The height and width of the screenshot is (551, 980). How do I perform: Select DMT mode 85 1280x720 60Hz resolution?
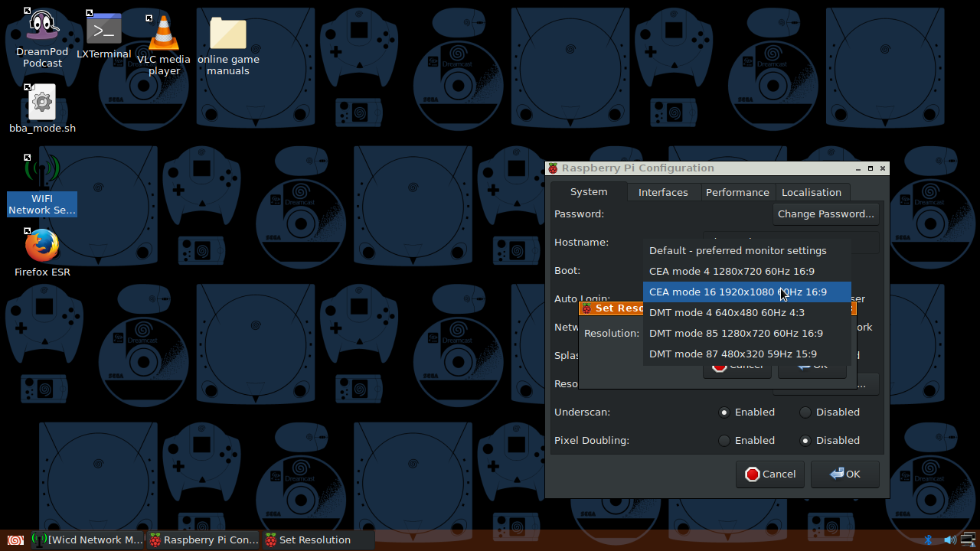747,333
